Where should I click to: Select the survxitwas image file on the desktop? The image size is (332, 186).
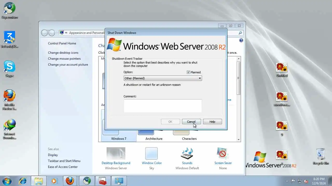(282, 99)
